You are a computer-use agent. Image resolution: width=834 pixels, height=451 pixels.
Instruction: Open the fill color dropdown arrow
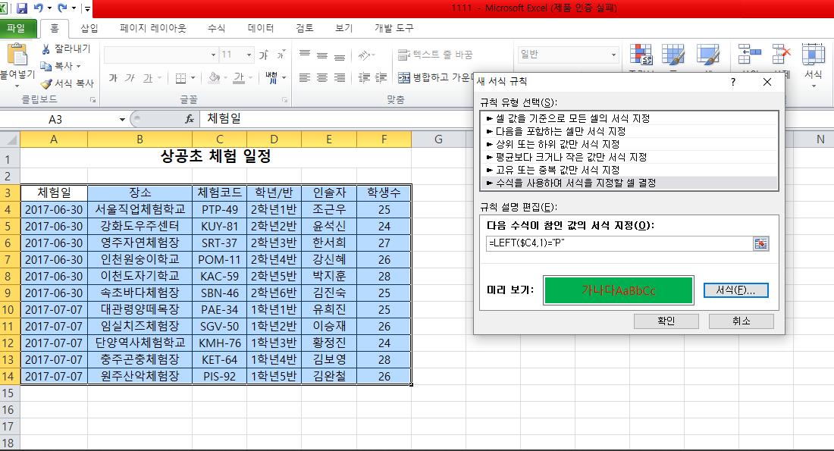227,77
